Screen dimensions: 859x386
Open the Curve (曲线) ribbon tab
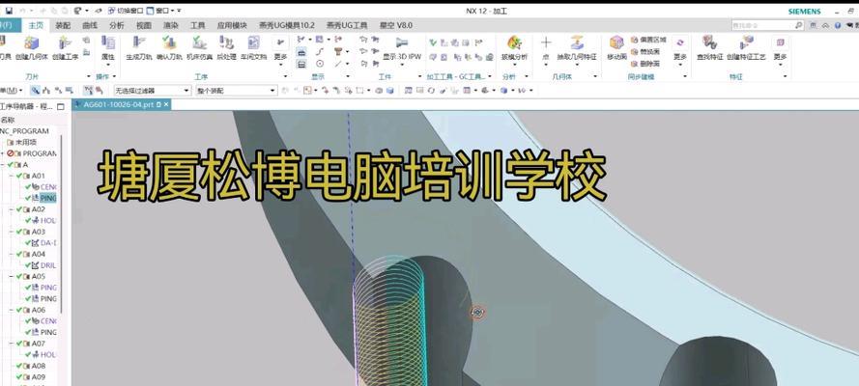90,25
